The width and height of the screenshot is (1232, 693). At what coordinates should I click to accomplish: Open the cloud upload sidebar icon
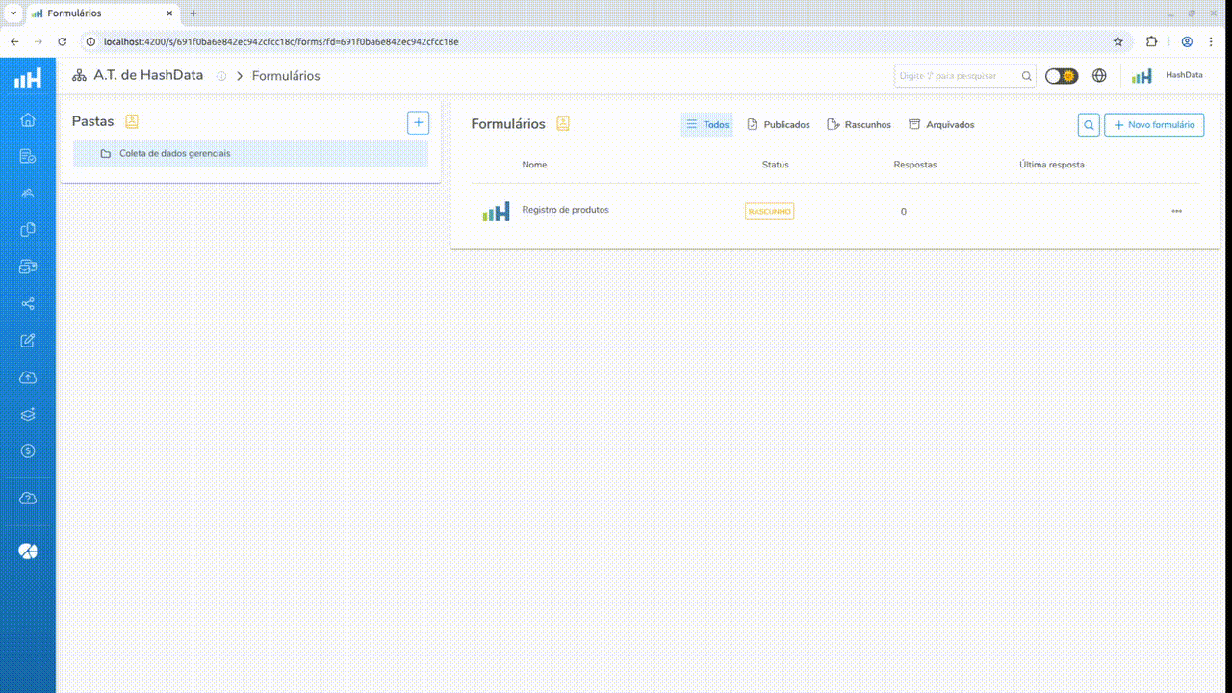[28, 377]
